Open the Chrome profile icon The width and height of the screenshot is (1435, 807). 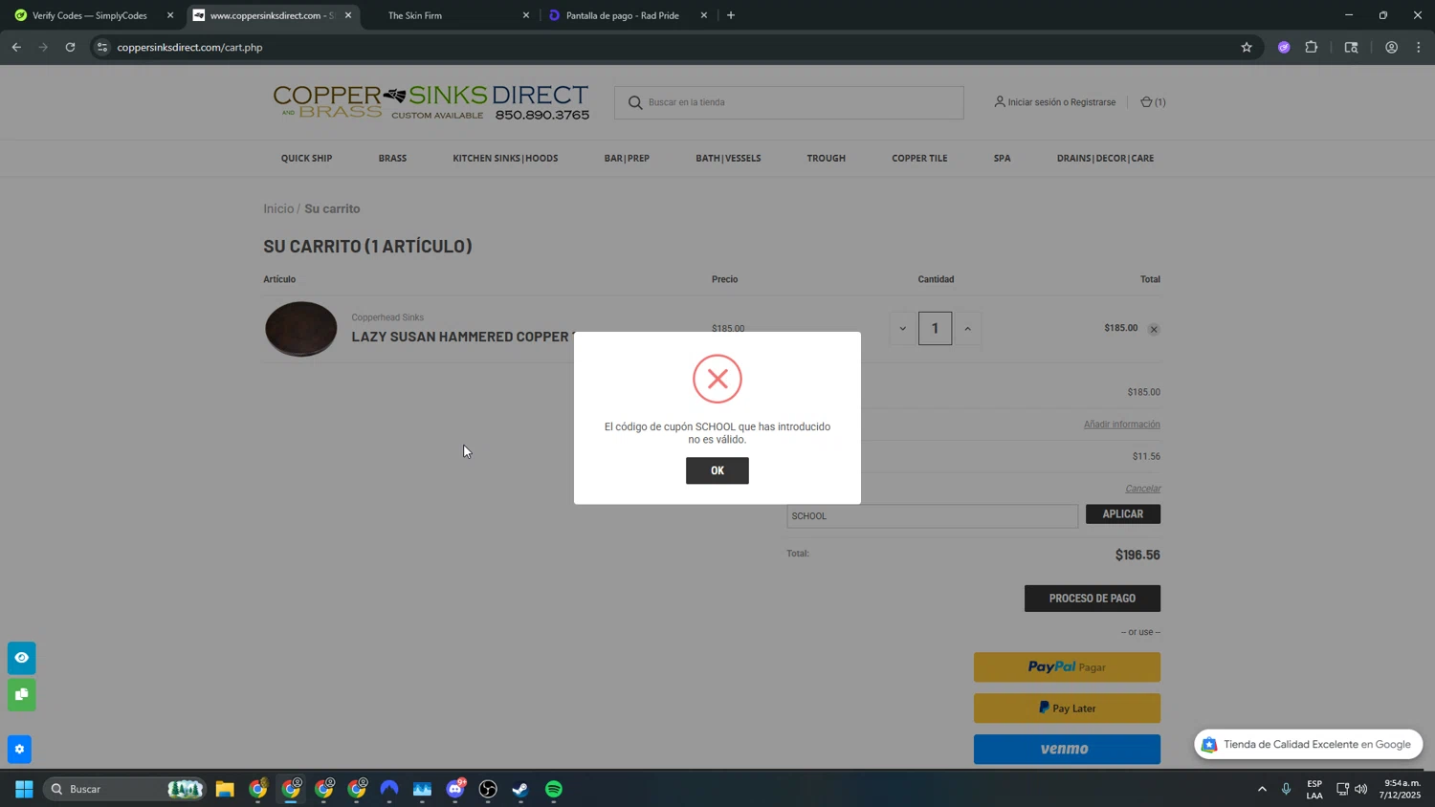coord(1391,47)
